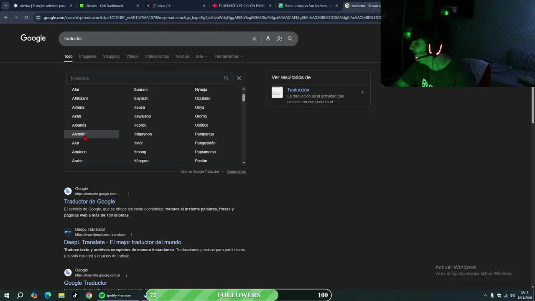Screen dimensions: 535x301
Task: Click the microphone tray icon
Action: click(492, 296)
